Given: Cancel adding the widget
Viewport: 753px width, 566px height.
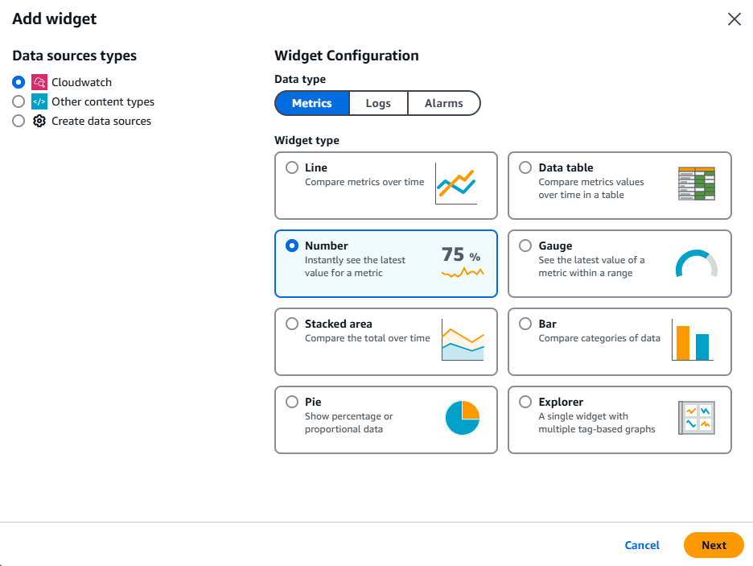Looking at the screenshot, I should pyautogui.click(x=641, y=545).
